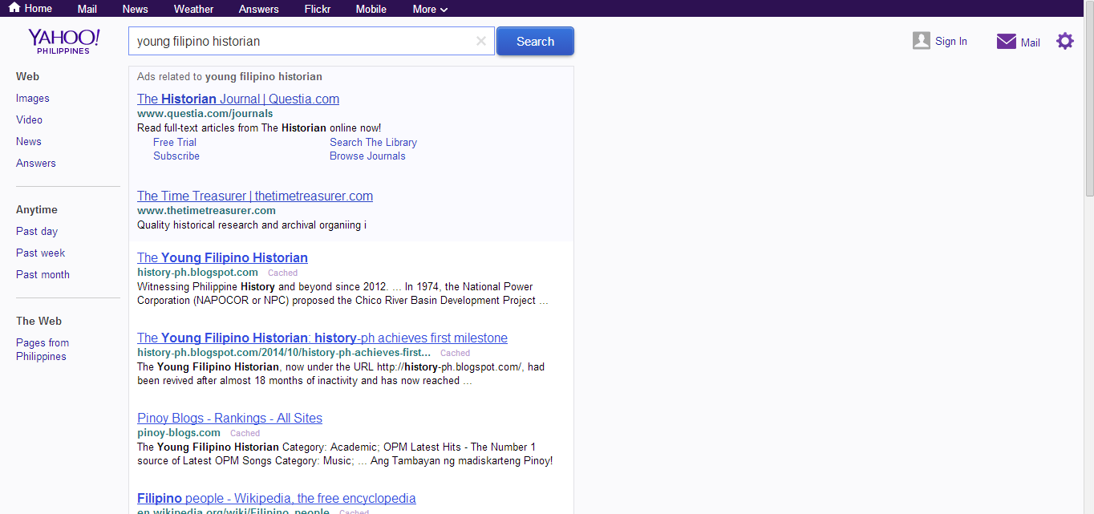The image size is (1094, 514).
Task: Open Cached link for pinoy-blogs.com
Action: 245,433
